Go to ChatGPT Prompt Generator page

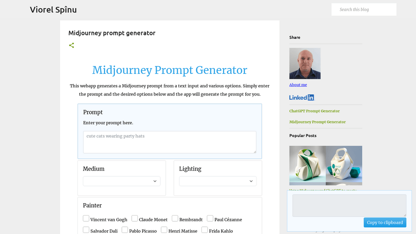[314, 111]
